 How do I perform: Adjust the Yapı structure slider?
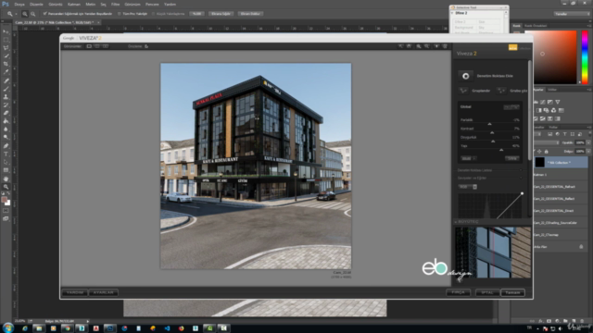pos(501,150)
